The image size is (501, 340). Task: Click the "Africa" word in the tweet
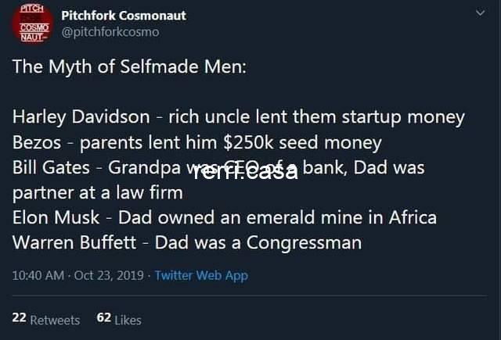click(x=411, y=217)
